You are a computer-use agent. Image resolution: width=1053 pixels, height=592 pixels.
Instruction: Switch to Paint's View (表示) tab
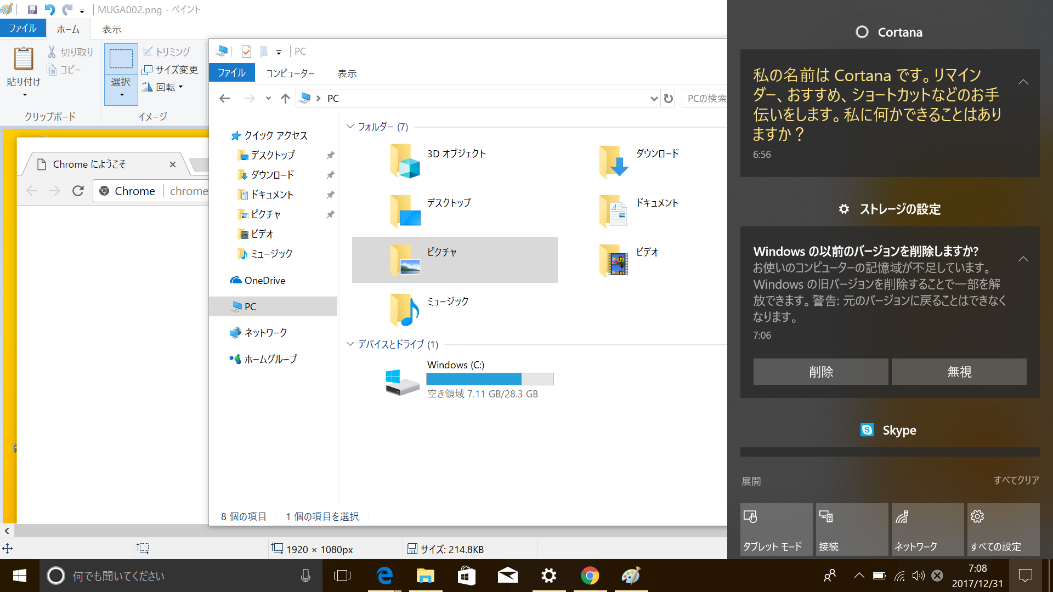pyautogui.click(x=111, y=29)
